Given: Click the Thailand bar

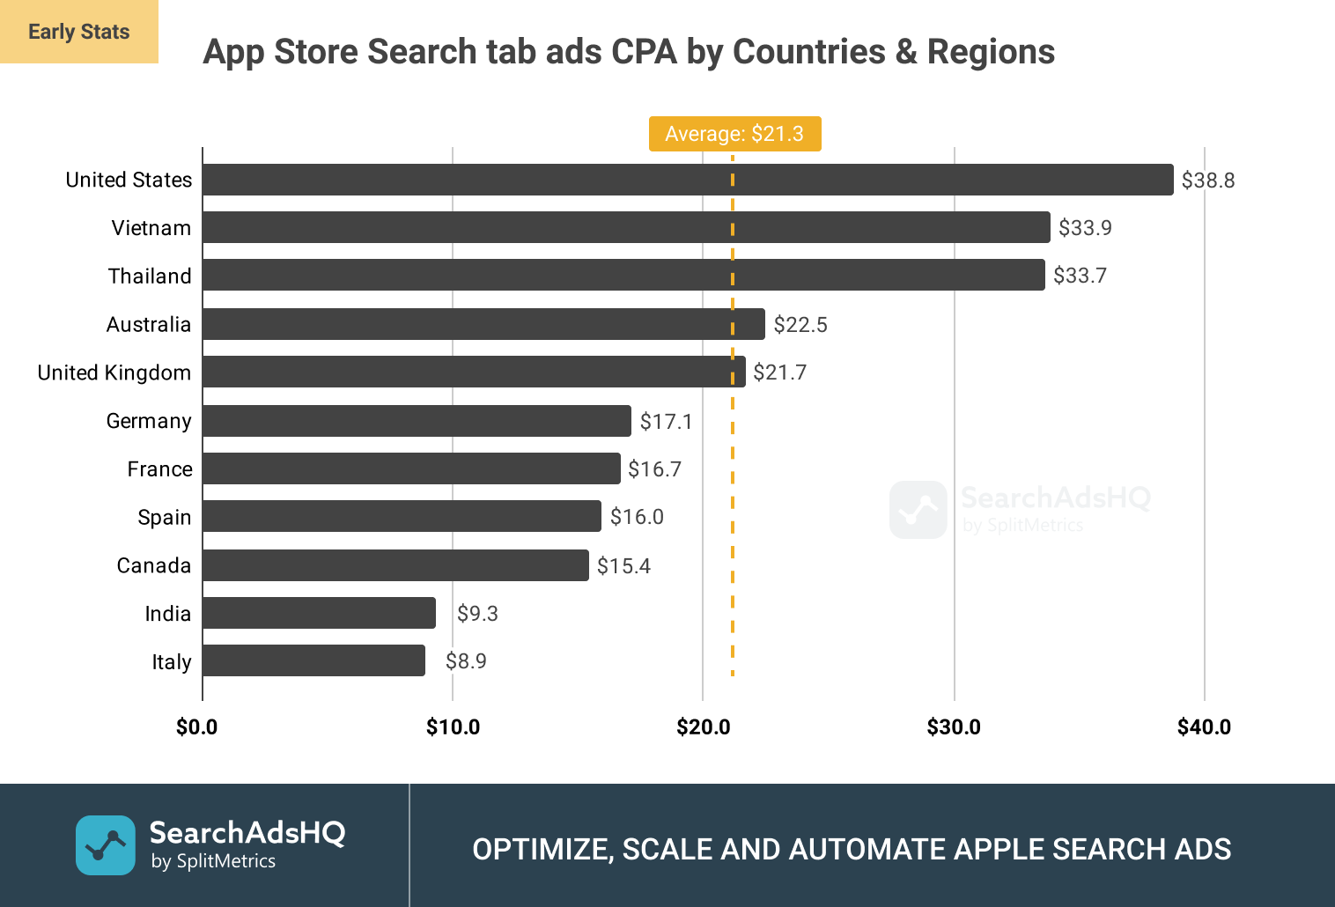Looking at the screenshot, I should (623, 275).
